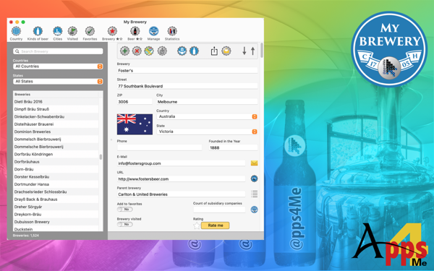Expand the All States dropdown
This screenshot has height=271, width=434.
[58, 81]
